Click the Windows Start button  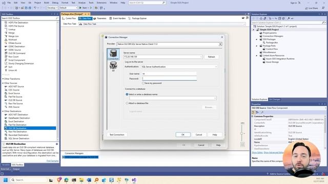[x=6, y=180]
